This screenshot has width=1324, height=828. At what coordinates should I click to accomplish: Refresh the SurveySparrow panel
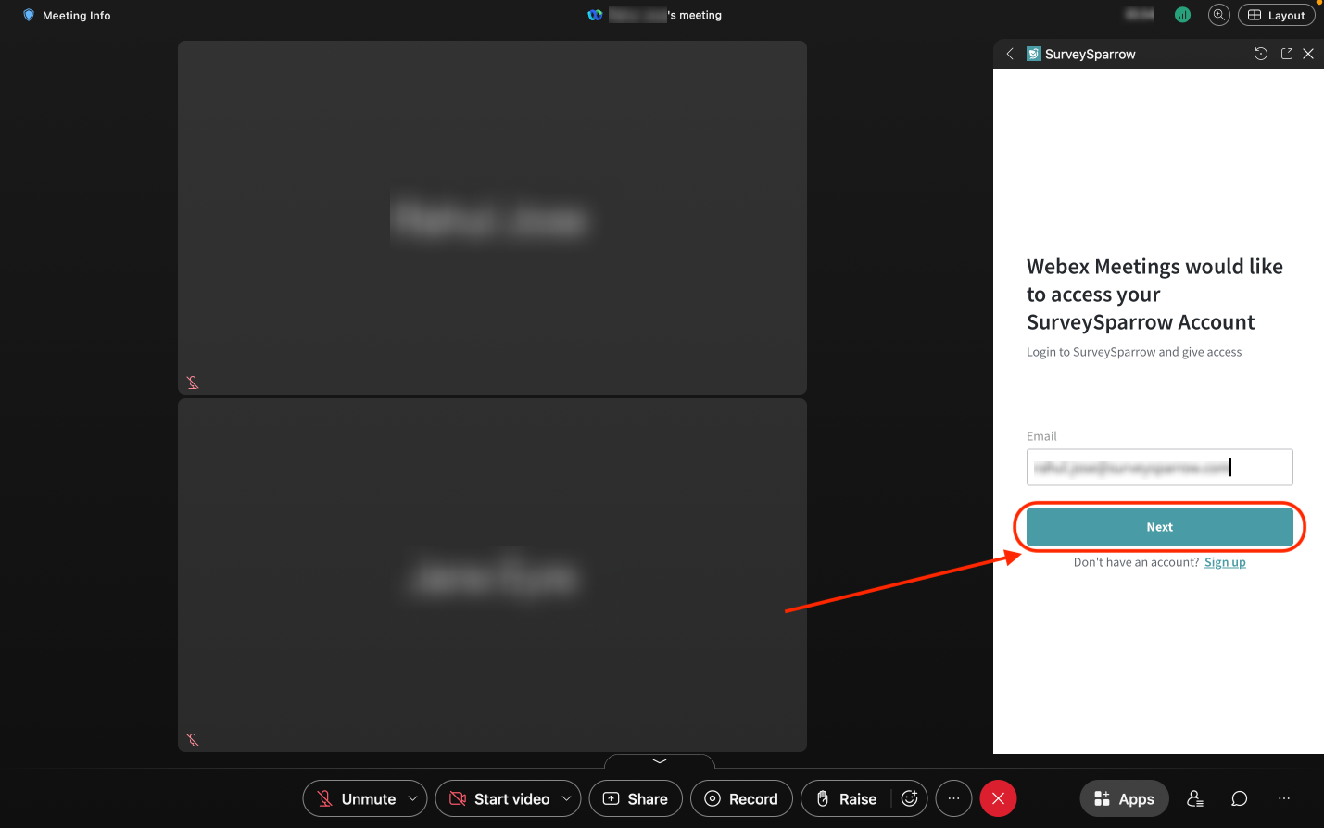1260,54
